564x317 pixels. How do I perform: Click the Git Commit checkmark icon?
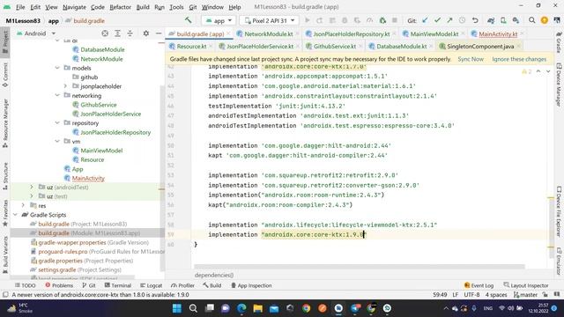pos(437,20)
